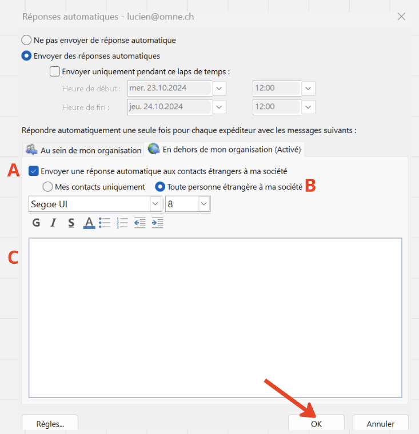The width and height of the screenshot is (419, 434).
Task: Expand the end time dropdown
Action: [308, 107]
